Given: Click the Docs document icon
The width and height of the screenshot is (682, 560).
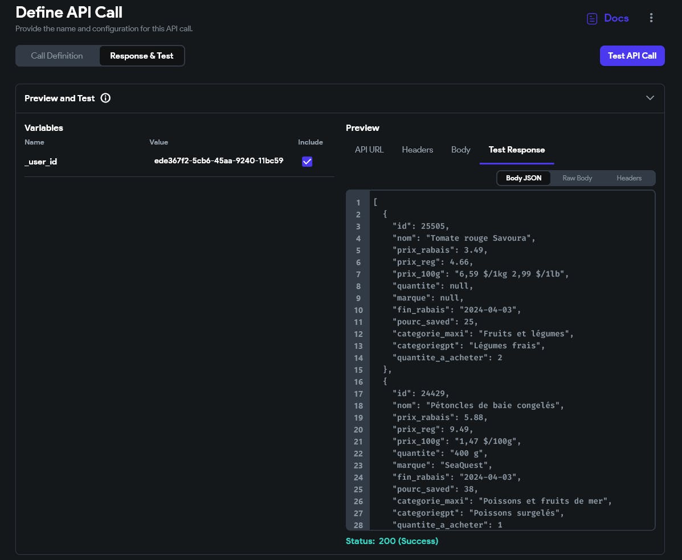Looking at the screenshot, I should (x=592, y=18).
